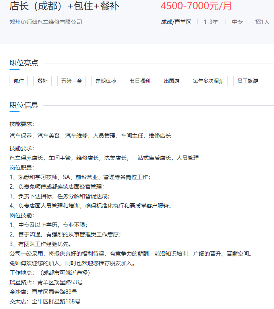Click the 节日福利 benefit tag

tap(140, 81)
